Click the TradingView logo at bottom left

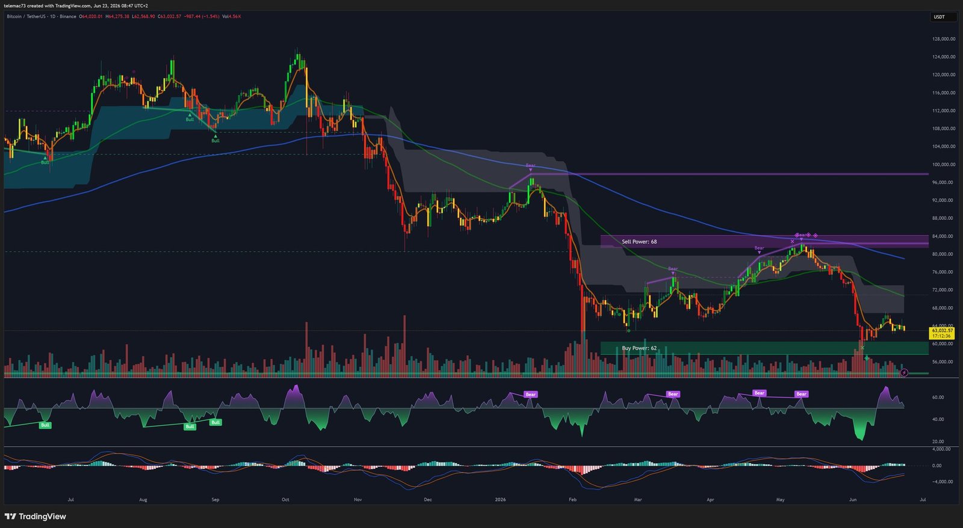[35, 517]
